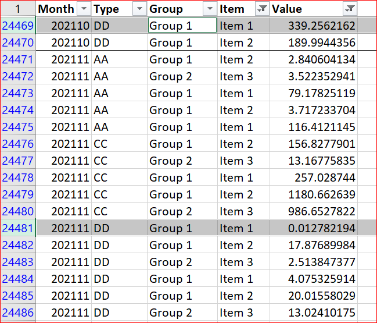The width and height of the screenshot is (377, 323).
Task: Select row header 24470
Action: coord(18,42)
